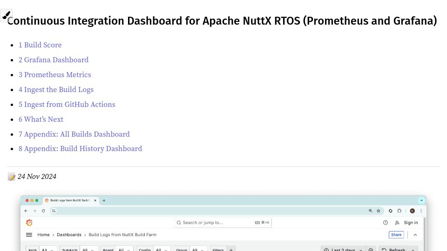Image resolution: width=447 pixels, height=251 pixels.
Task: Click the RSS news feed icon in Grafana
Action: pyautogui.click(x=397, y=223)
